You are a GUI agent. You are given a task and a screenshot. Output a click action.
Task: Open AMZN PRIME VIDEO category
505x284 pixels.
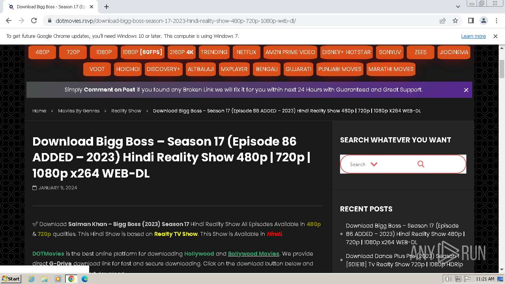point(290,52)
